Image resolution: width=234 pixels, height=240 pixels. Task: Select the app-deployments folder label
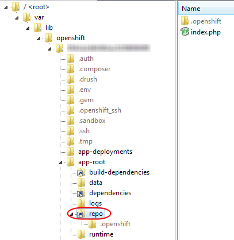105,152
